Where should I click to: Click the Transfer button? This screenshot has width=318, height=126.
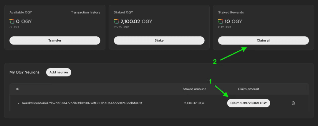55,40
